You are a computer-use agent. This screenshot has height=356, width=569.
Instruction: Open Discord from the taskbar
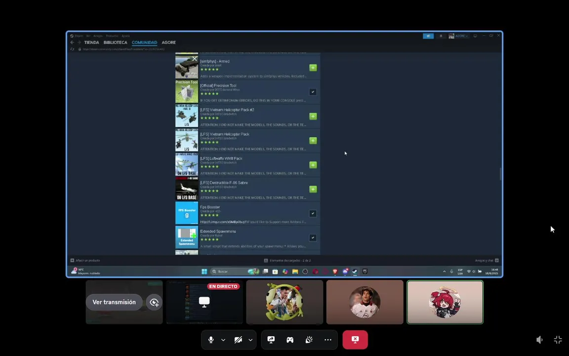pos(345,271)
